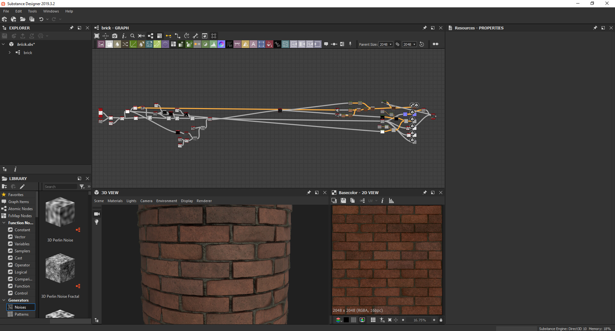Toggle the 2D view zoom lock

(x=441, y=320)
